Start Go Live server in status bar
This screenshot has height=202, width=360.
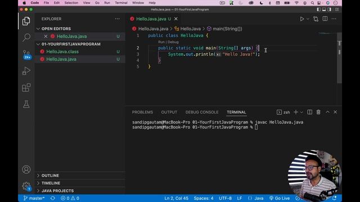point(280,198)
